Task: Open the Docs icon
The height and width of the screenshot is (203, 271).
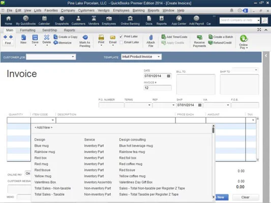Action: 149,20
